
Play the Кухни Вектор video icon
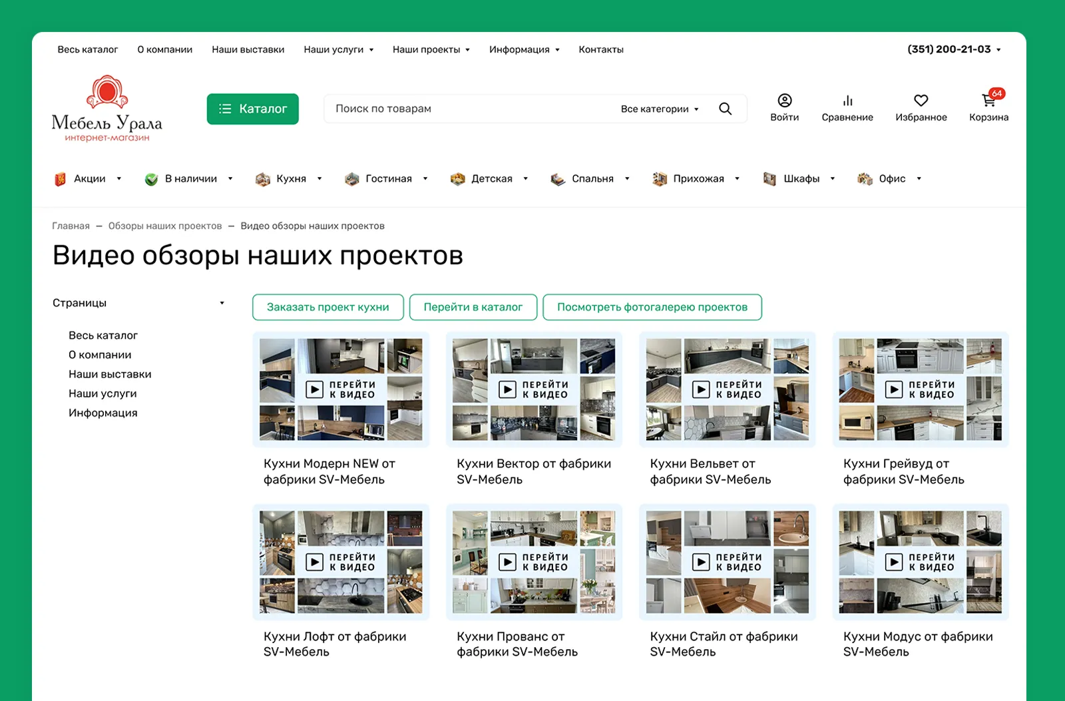(x=508, y=389)
